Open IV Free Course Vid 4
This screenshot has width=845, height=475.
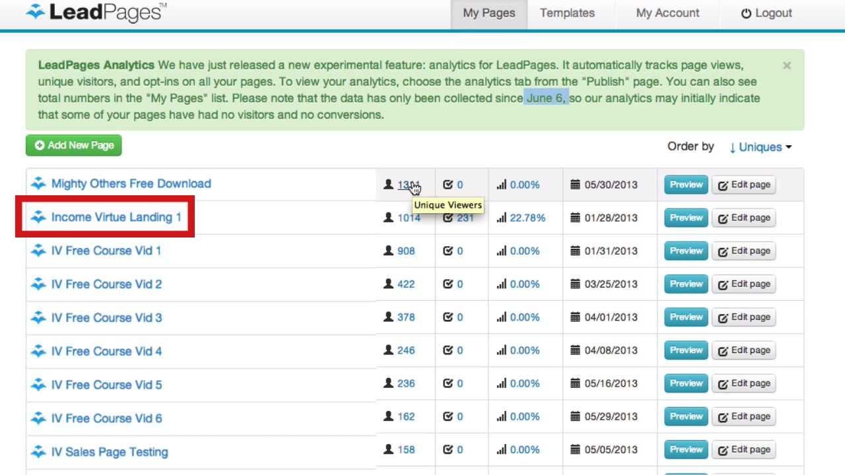[x=106, y=352]
